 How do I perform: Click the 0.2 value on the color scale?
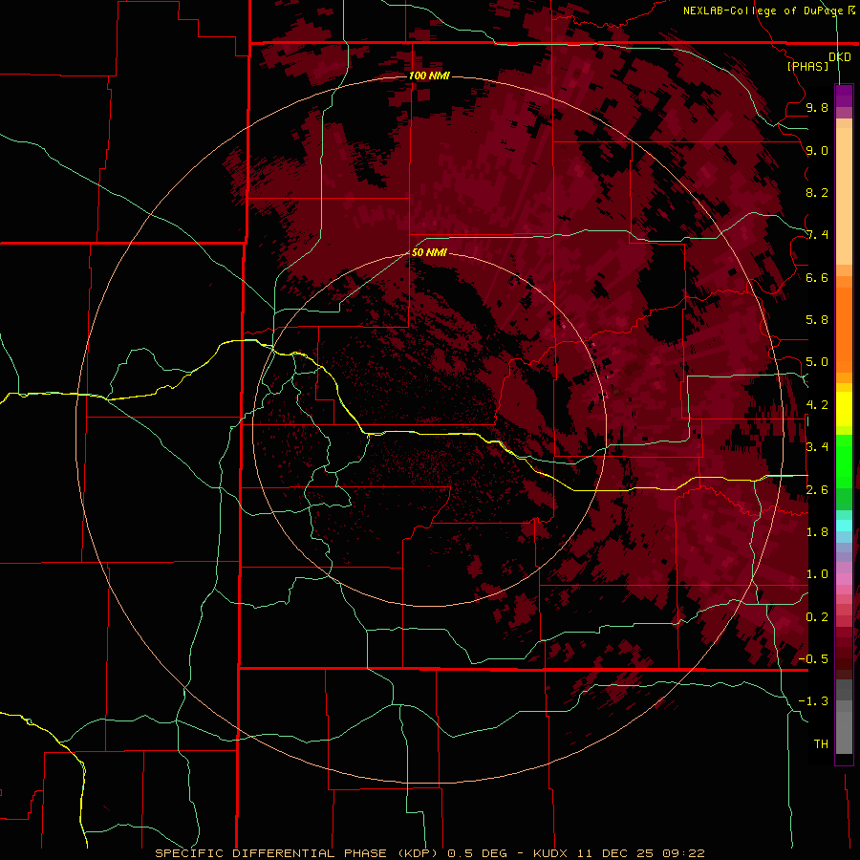(x=817, y=617)
